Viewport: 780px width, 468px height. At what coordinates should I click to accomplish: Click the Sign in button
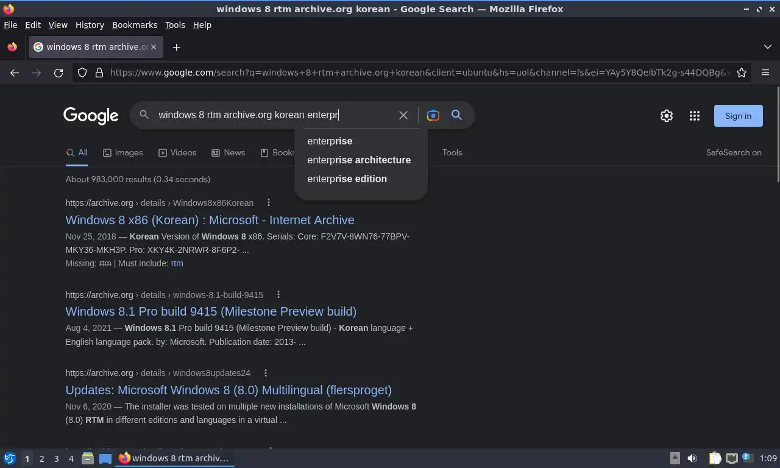click(738, 116)
